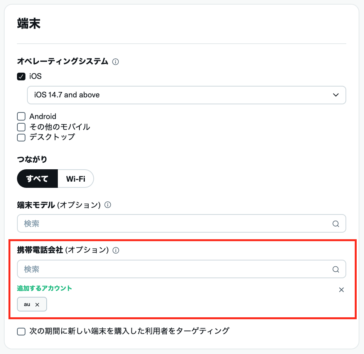Tick the デスクトップ checkbox

pyautogui.click(x=21, y=137)
